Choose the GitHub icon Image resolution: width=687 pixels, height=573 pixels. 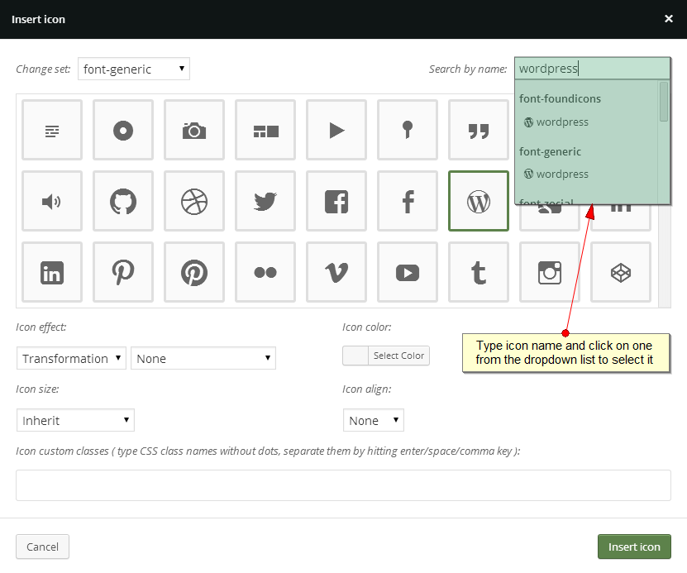122,201
